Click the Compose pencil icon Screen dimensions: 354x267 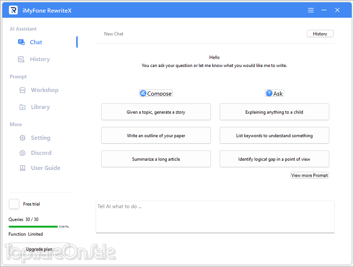[143, 93]
